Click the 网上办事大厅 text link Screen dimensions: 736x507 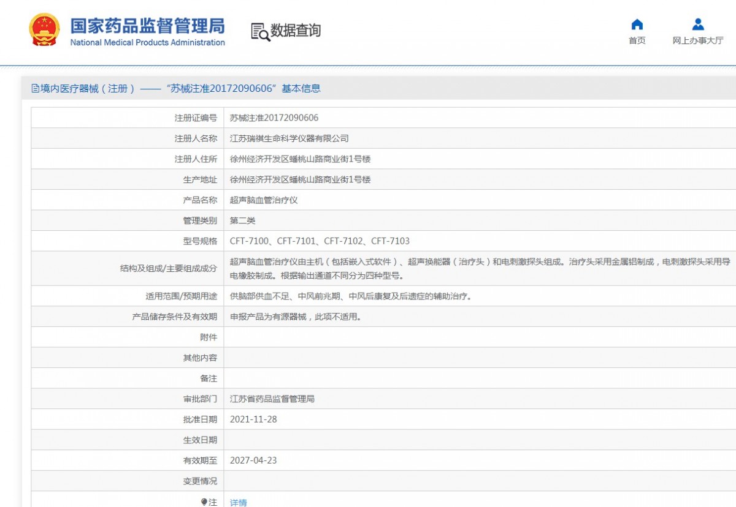[x=698, y=41]
